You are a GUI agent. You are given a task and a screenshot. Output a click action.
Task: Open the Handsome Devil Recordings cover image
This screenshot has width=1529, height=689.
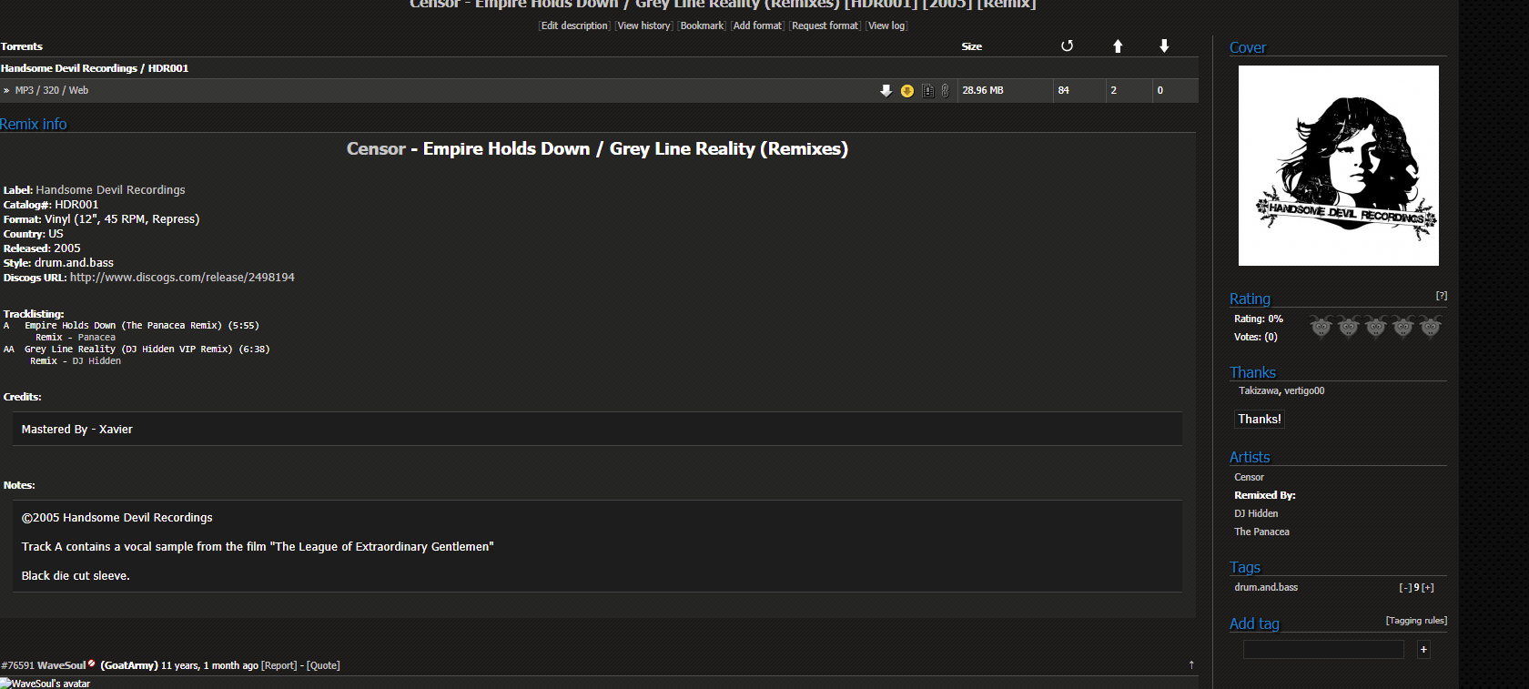(1339, 166)
